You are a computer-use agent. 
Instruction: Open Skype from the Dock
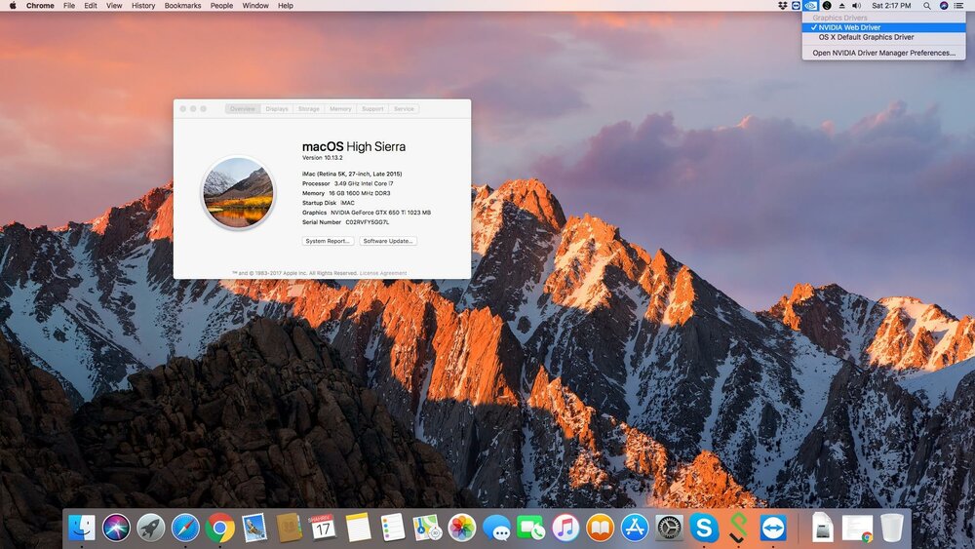click(703, 528)
